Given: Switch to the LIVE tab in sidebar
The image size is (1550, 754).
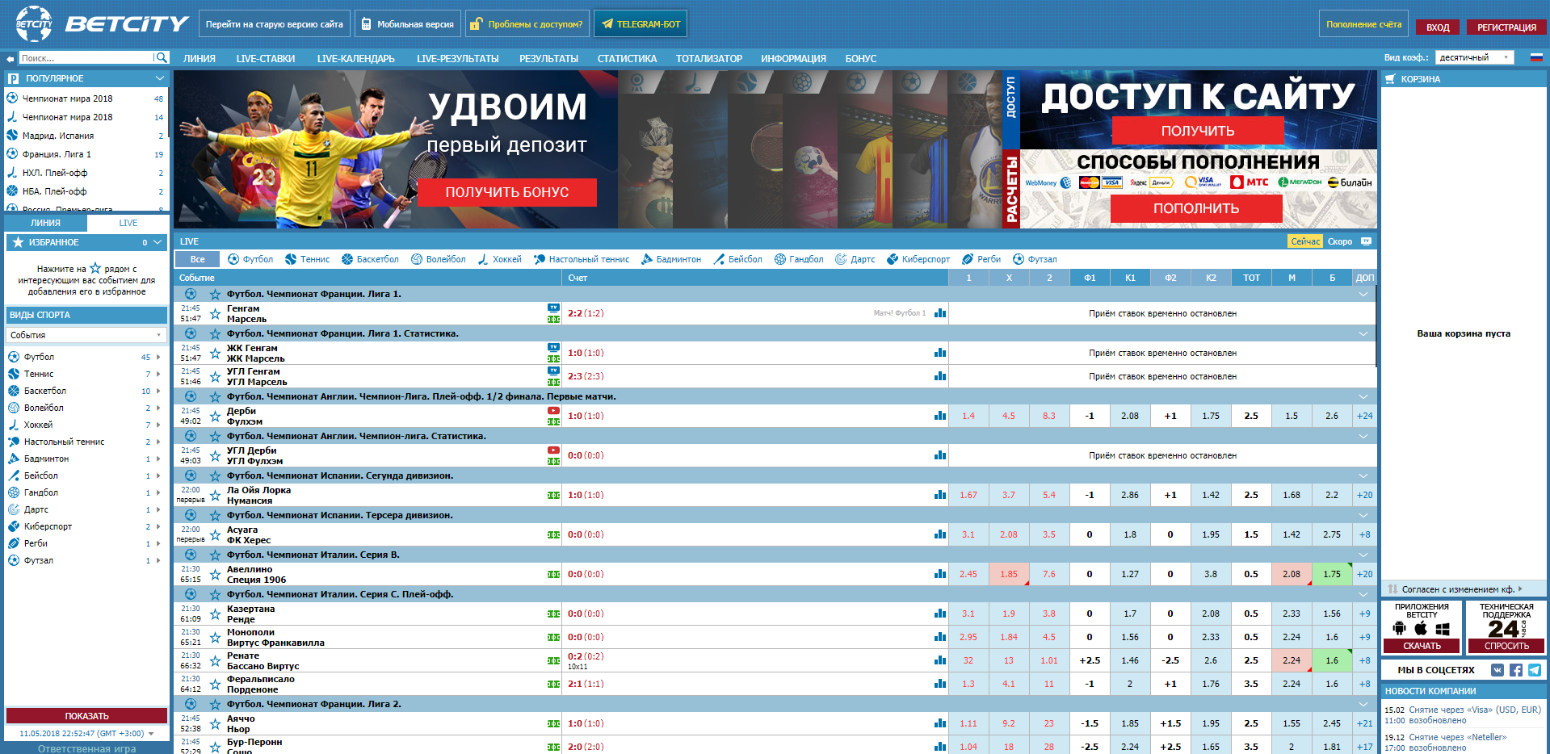Looking at the screenshot, I should tap(128, 223).
